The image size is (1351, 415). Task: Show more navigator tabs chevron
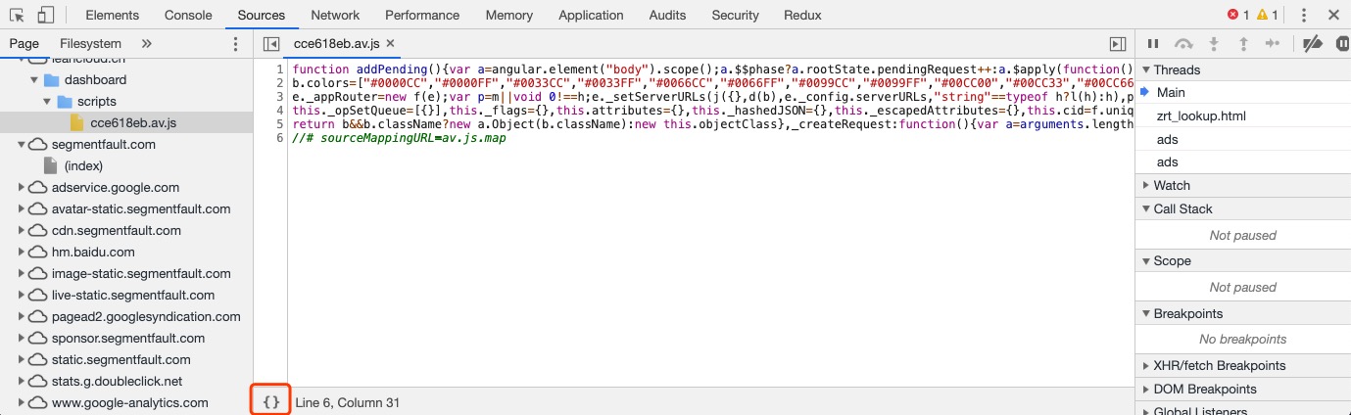(147, 44)
